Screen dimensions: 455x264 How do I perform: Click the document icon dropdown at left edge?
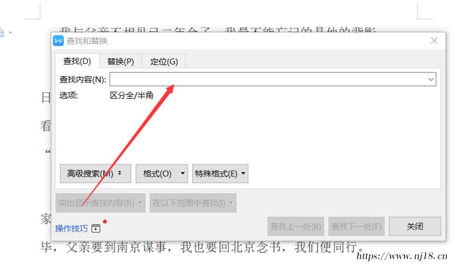pos(11,32)
